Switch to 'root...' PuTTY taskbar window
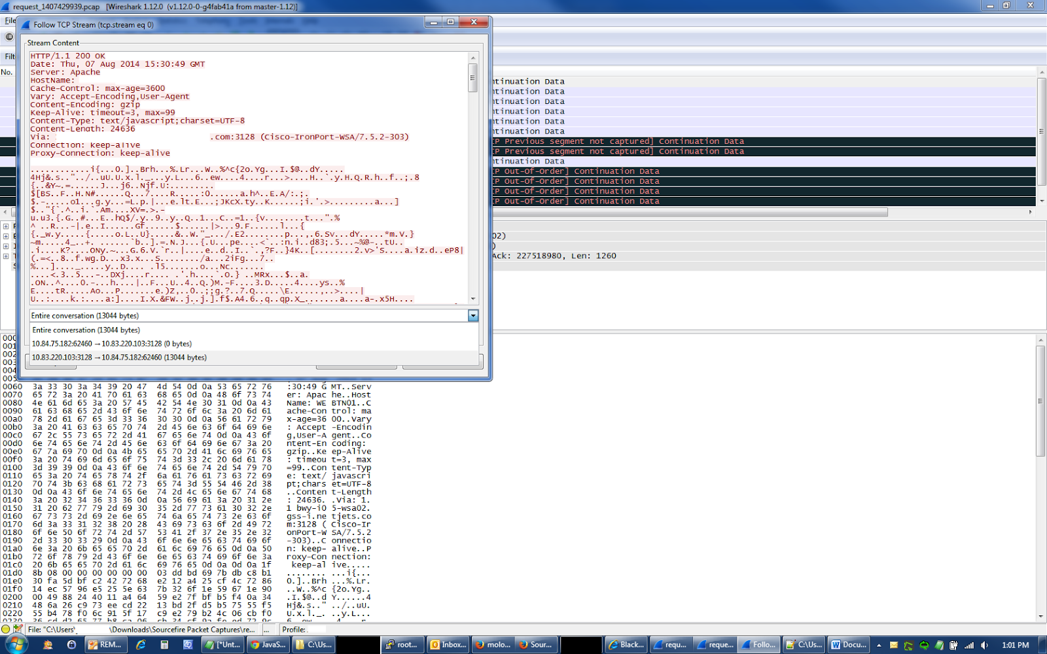Image resolution: width=1047 pixels, height=654 pixels. pos(403,644)
